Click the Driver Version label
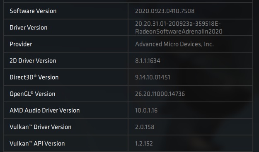Image resolution: width=259 pixels, height=152 pixels. pos(29,28)
